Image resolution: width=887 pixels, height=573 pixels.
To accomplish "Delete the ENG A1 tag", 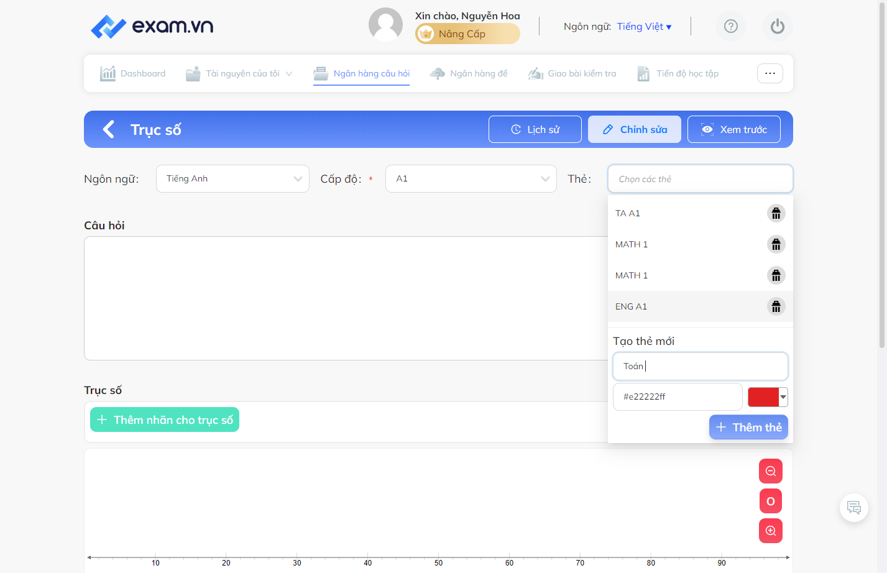I will [x=776, y=306].
